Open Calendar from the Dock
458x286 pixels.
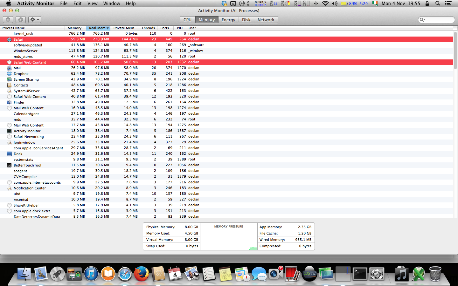[175, 274]
